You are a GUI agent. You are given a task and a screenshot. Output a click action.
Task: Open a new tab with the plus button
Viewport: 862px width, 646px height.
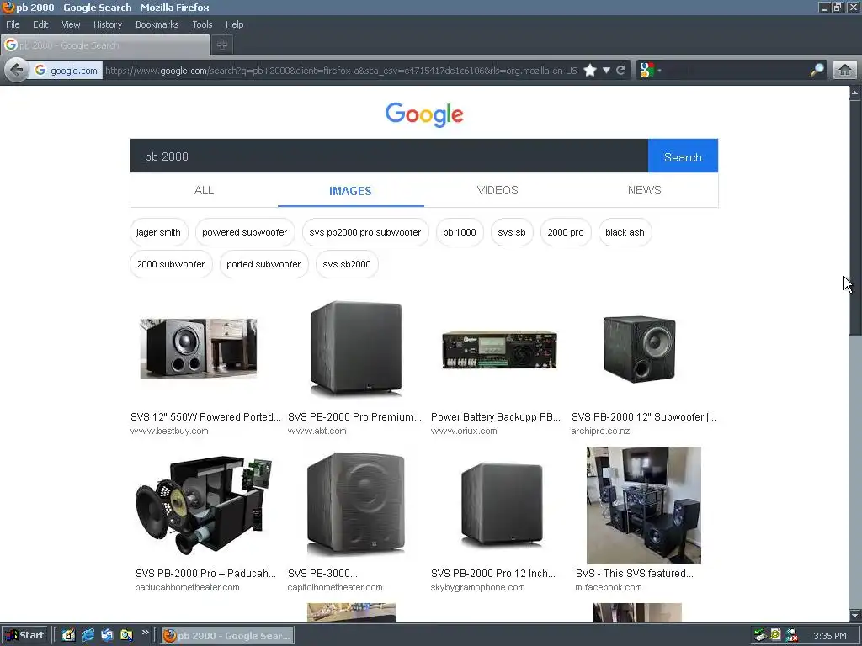tap(222, 45)
